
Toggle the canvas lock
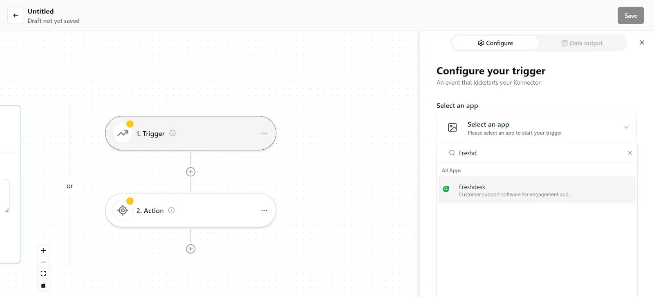(43, 285)
